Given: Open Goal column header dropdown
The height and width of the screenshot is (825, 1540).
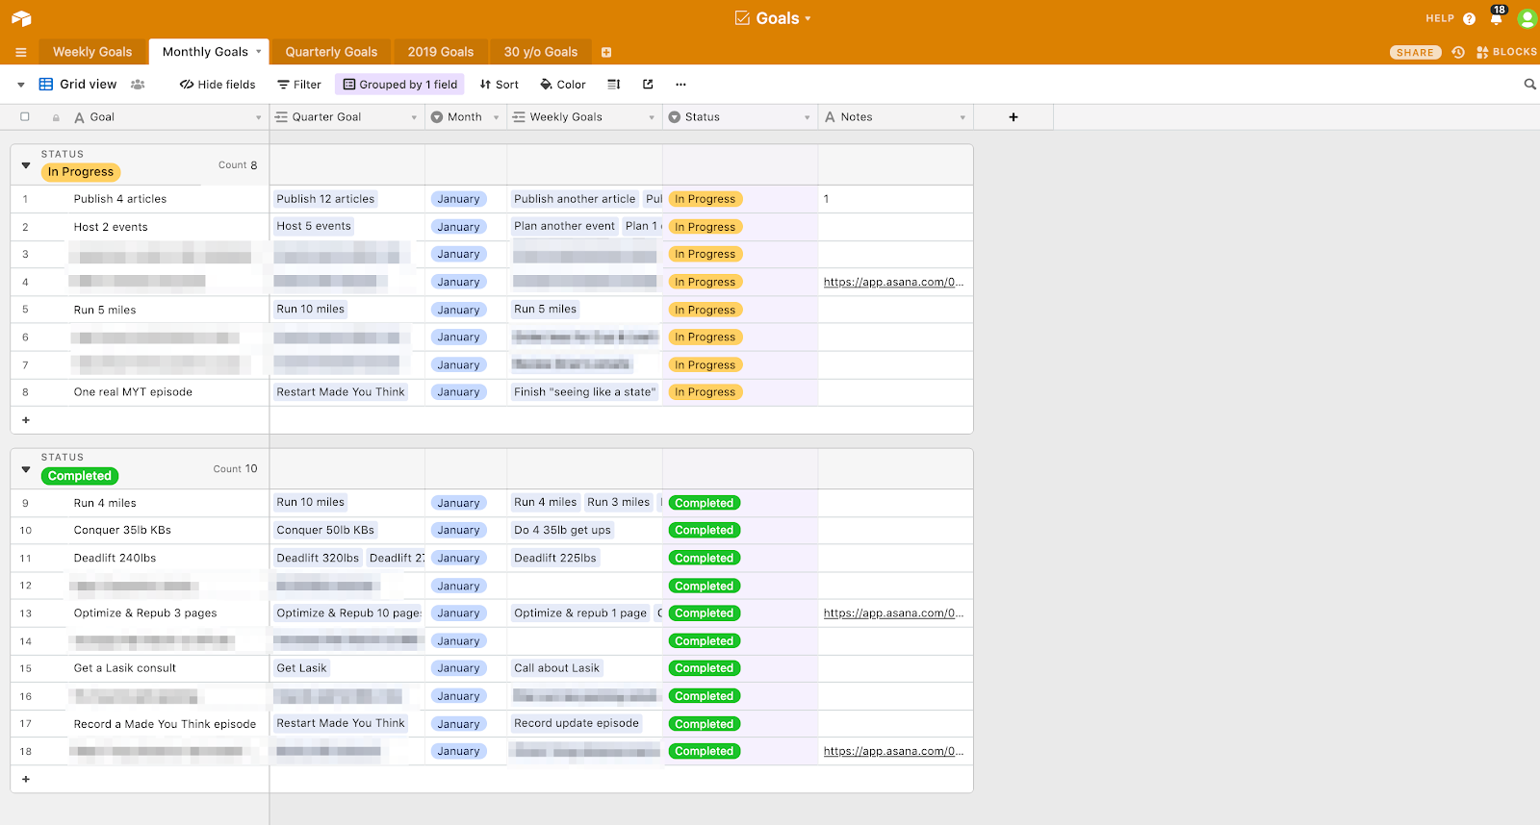Looking at the screenshot, I should point(258,117).
